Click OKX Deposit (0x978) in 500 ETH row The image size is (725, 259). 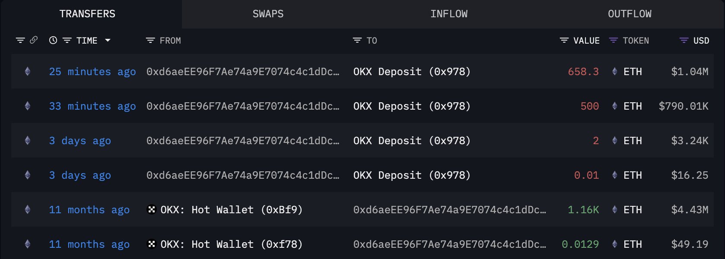412,106
